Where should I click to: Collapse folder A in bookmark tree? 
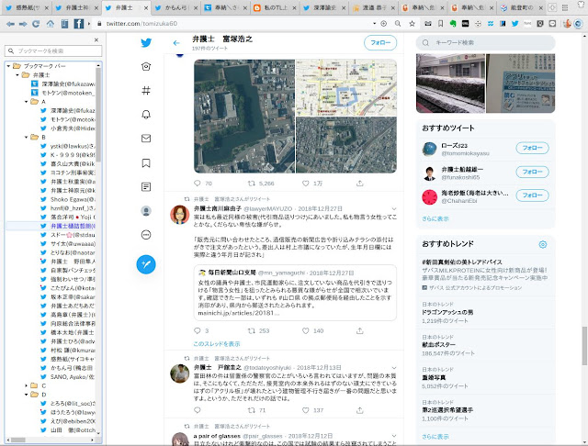tap(27, 102)
